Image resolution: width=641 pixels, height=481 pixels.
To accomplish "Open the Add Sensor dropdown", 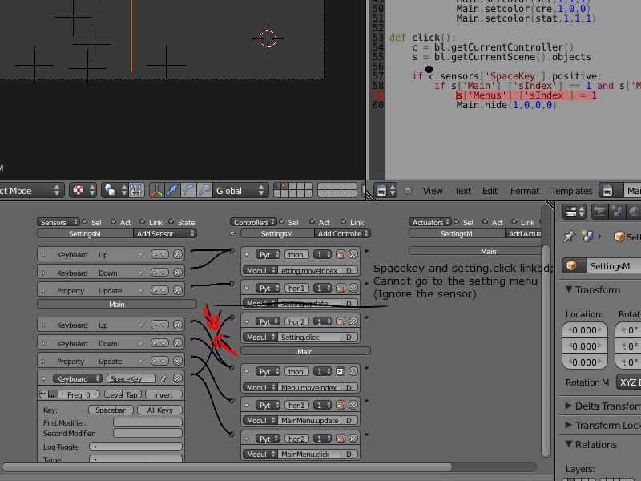I will tap(165, 233).
